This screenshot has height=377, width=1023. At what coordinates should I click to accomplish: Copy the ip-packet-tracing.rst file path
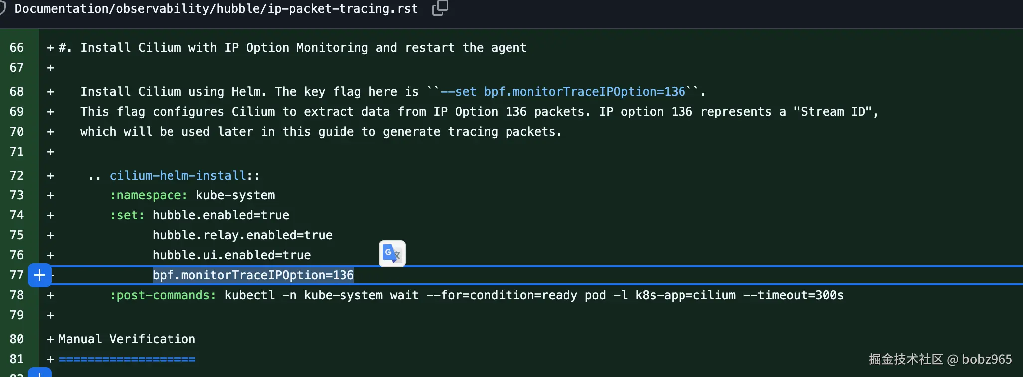440,8
